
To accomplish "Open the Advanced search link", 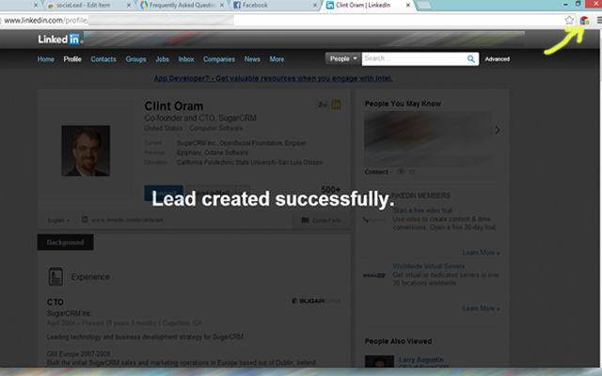I will 498,59.
